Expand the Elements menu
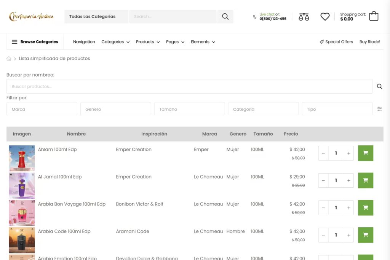 point(203,42)
